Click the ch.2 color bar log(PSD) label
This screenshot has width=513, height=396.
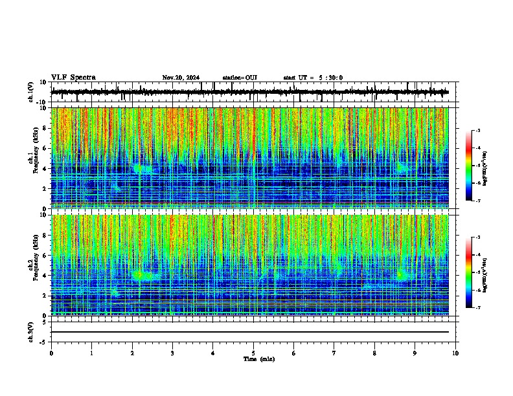(x=484, y=275)
